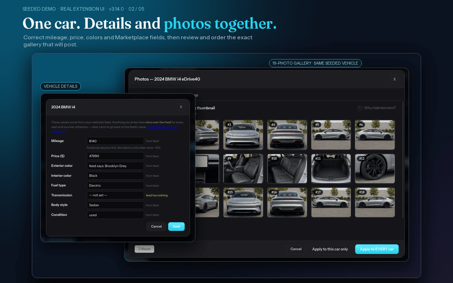
Task: Click the '2024 BMW i4' dialog title
Action: tap(63, 107)
